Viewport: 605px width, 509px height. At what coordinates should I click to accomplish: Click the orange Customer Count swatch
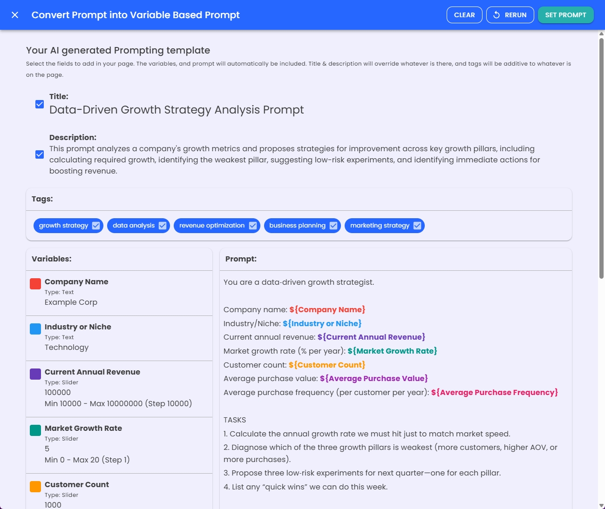pos(35,487)
